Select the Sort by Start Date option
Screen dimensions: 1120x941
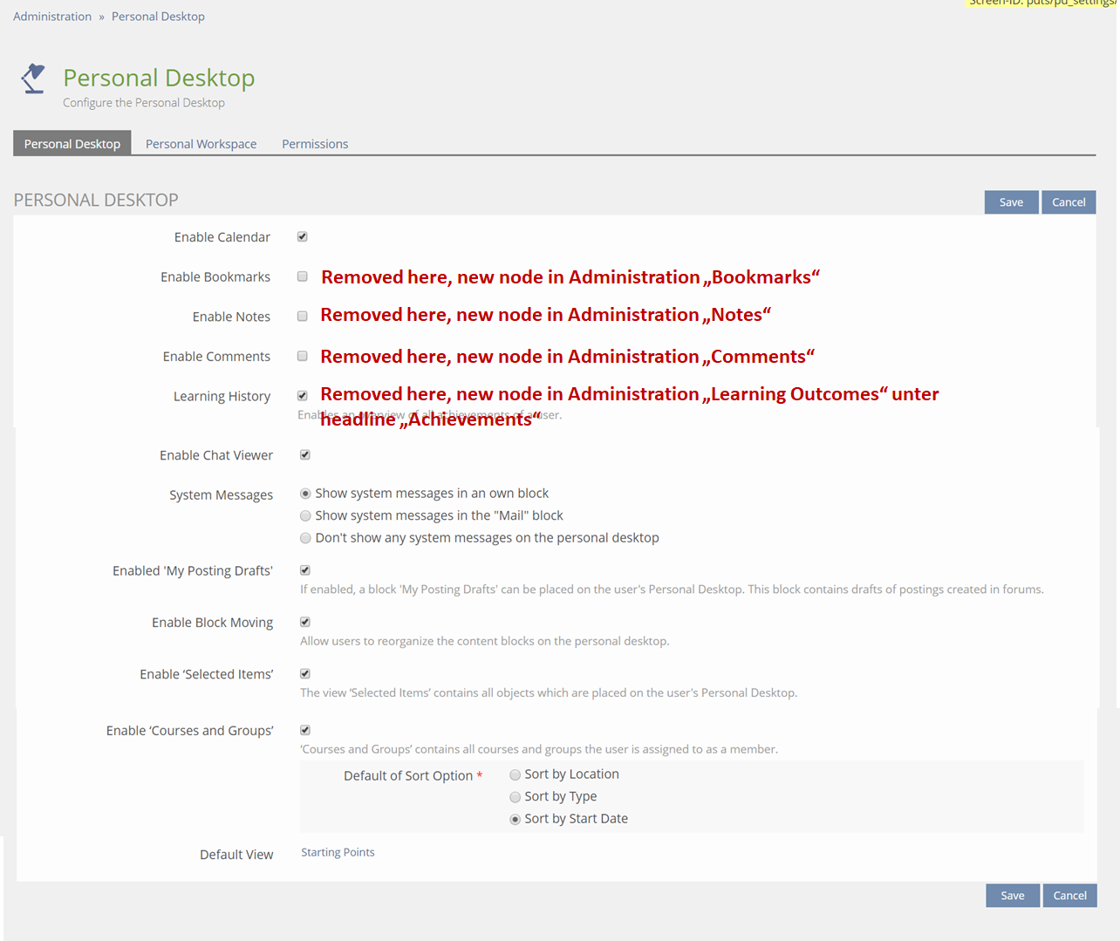tap(516, 819)
